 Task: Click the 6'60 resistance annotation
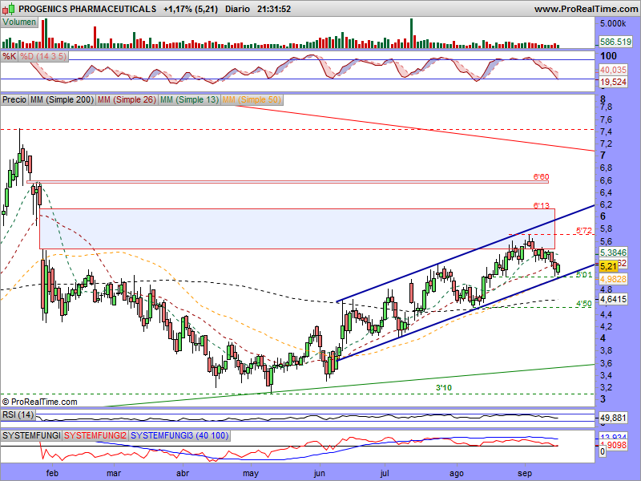coord(541,177)
